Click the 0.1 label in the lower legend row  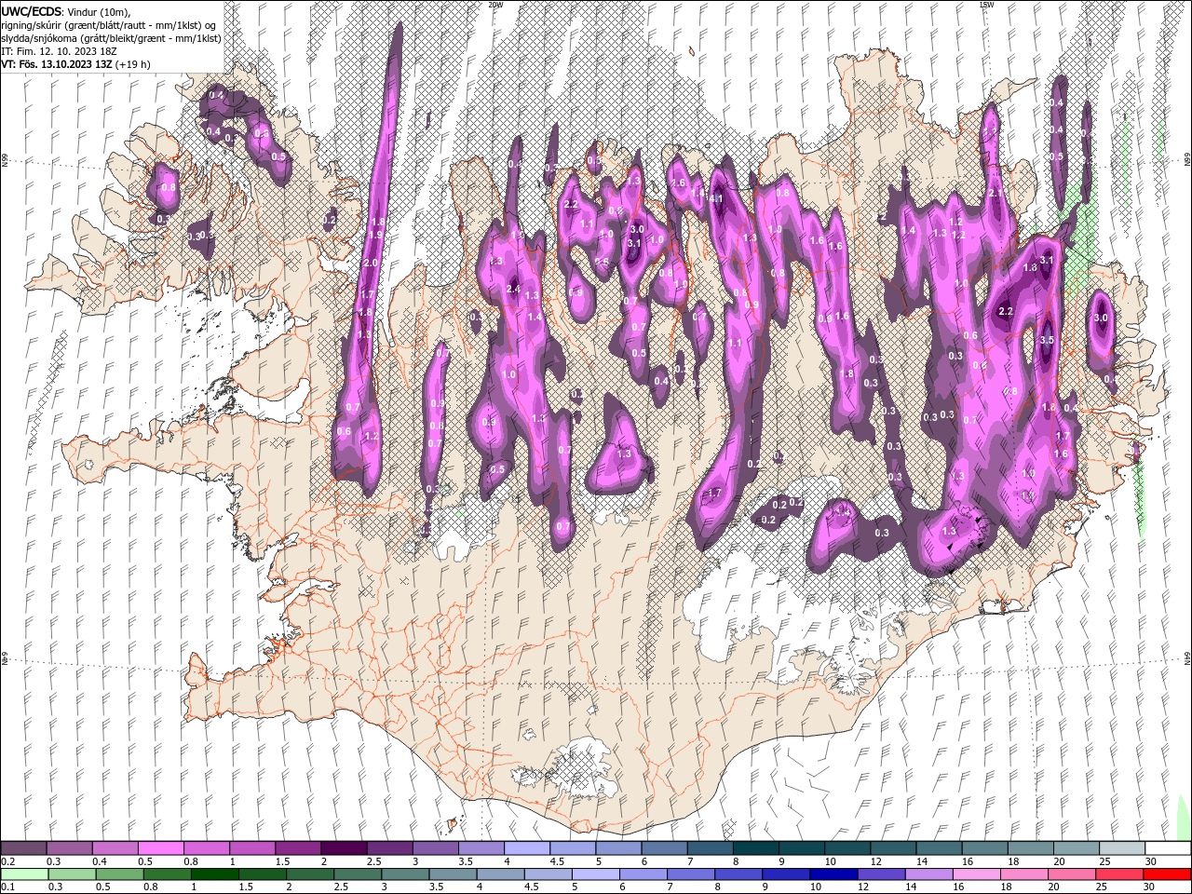click(x=7, y=887)
